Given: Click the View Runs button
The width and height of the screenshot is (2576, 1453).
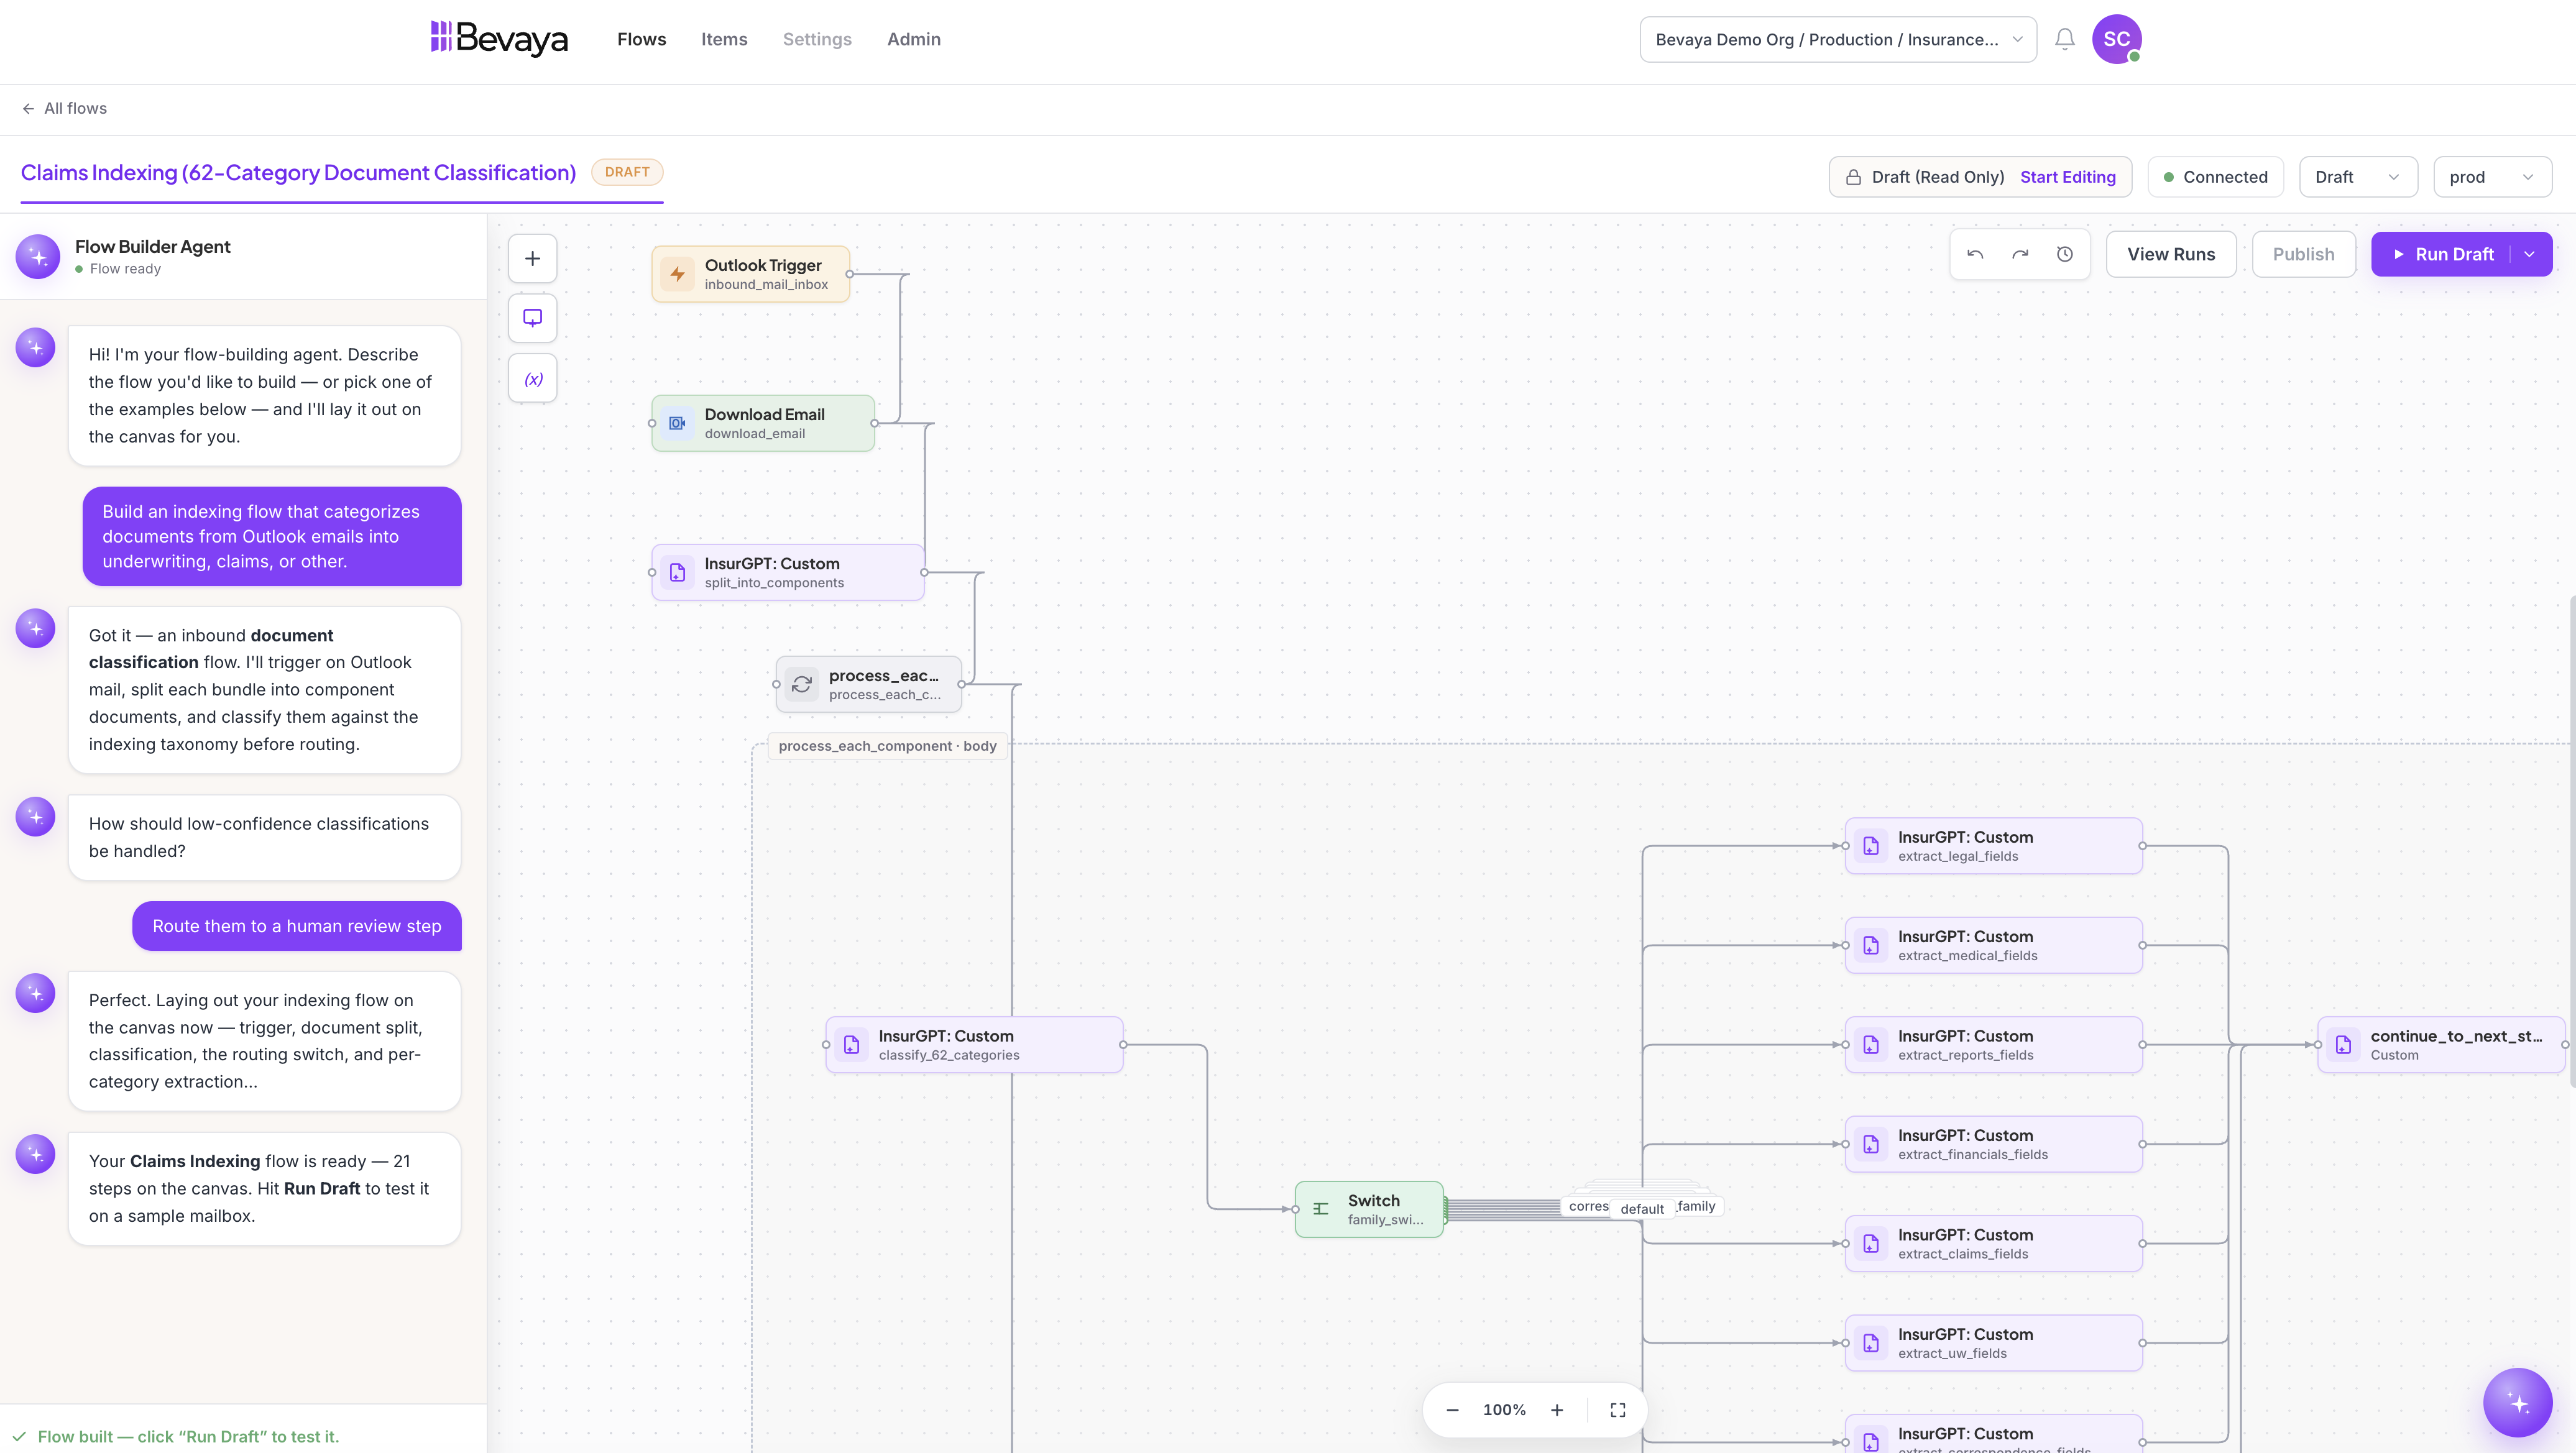Looking at the screenshot, I should point(2170,254).
